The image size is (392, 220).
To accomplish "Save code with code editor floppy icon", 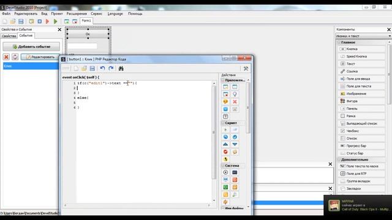I will pyautogui.click(x=92, y=68).
